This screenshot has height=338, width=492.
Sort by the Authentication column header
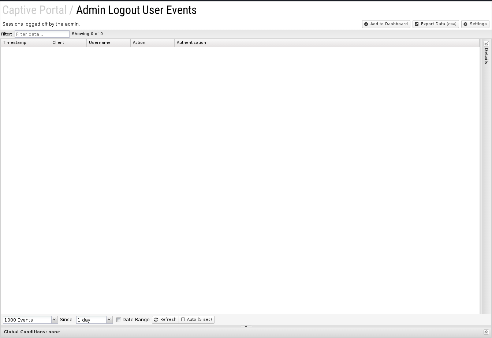coord(327,43)
